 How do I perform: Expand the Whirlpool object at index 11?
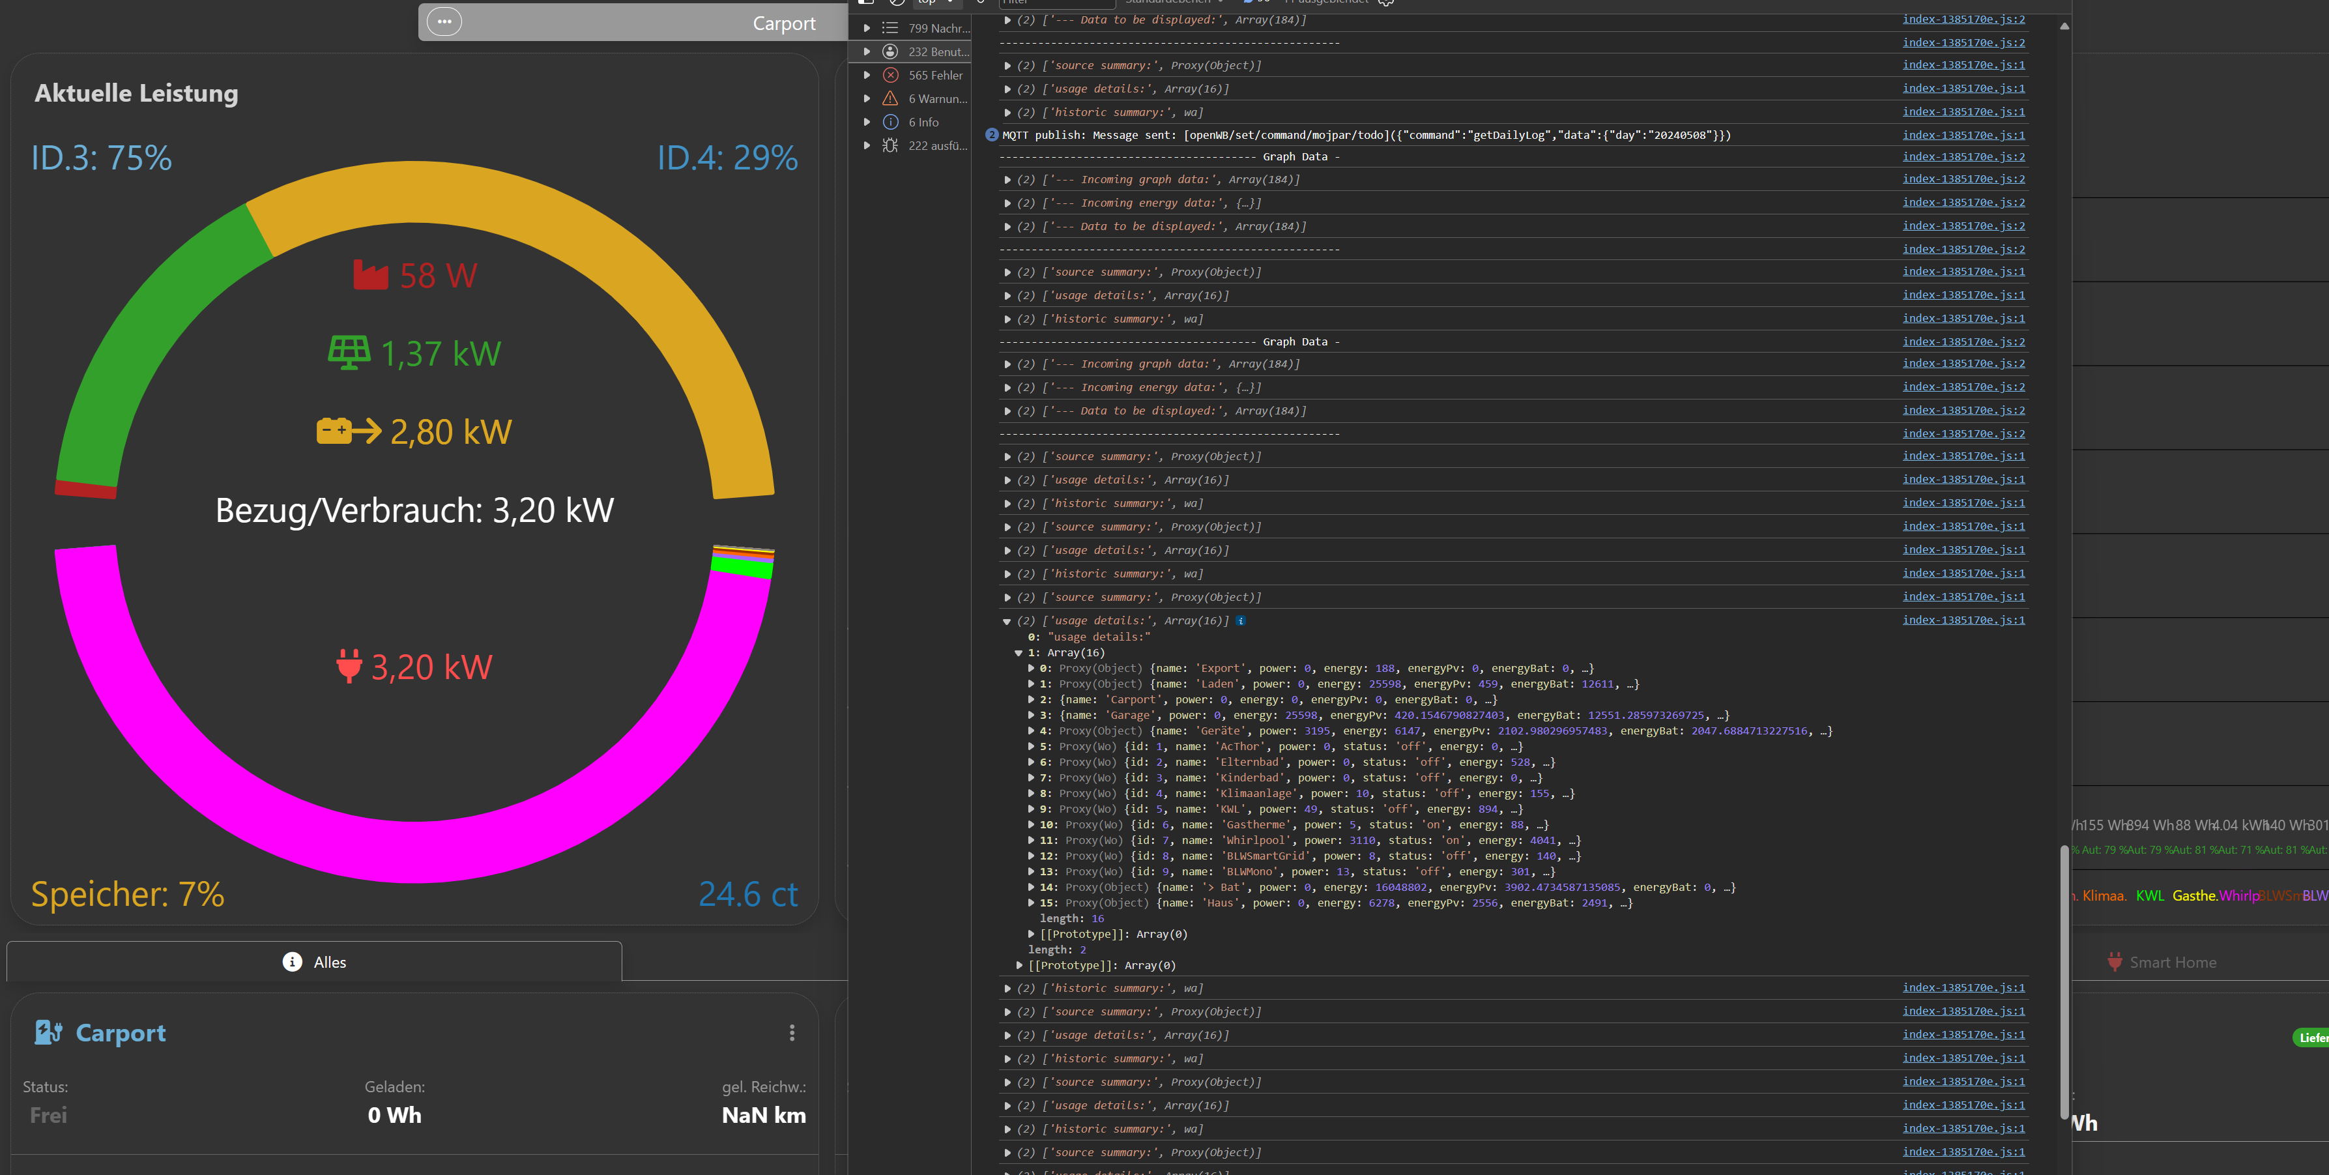pos(1031,841)
